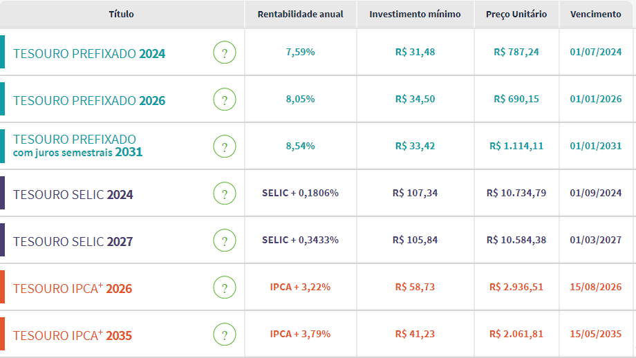The image size is (636, 358).
Task: Select the IPCA + 3,79% value
Action: tap(301, 334)
